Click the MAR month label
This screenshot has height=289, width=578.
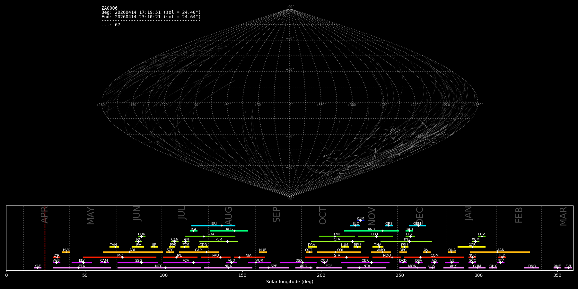(x=564, y=216)
